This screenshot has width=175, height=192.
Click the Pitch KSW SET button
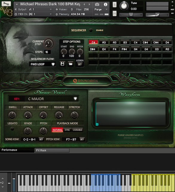(x=82, y=139)
